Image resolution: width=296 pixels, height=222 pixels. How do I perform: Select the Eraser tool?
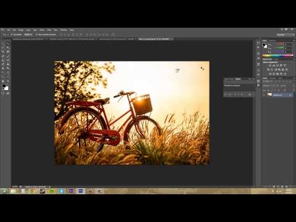(x=2, y=64)
